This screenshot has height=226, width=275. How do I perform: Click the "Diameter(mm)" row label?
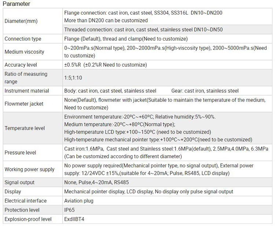[21, 21]
